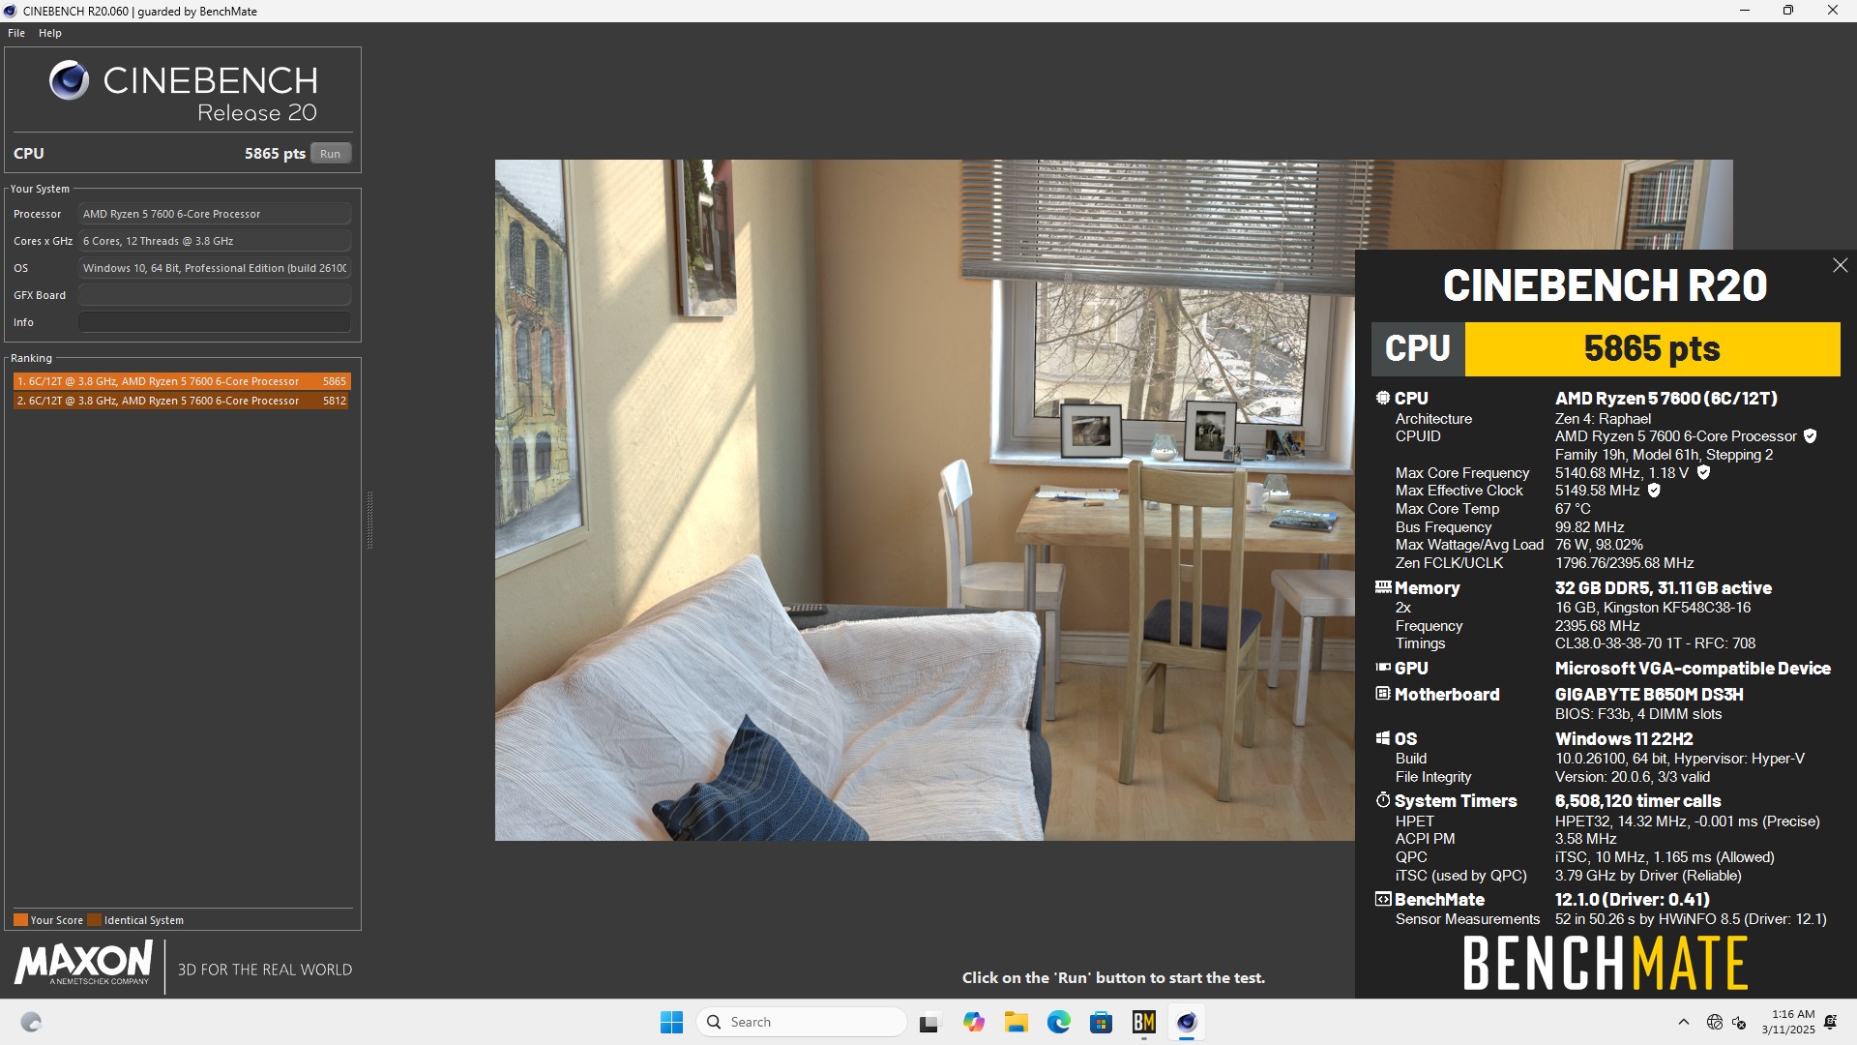Open Microsoft Edge from taskbar
This screenshot has height=1045, width=1857.
1058,1022
